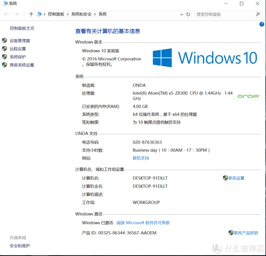Screen dimensions: 266x256
Task: Select the 4.00 GB RAM value
Action: [x=140, y=106]
